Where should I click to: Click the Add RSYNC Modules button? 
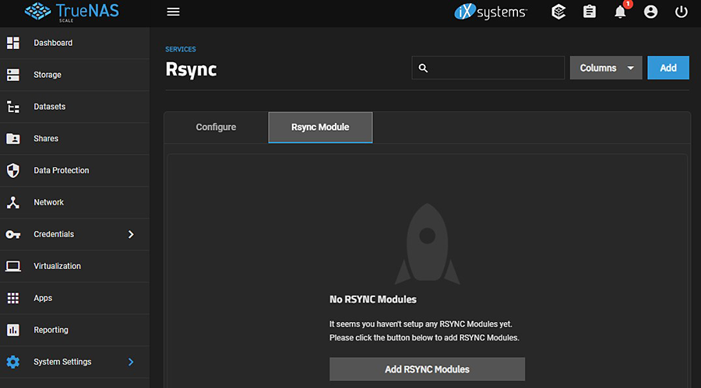(x=427, y=369)
